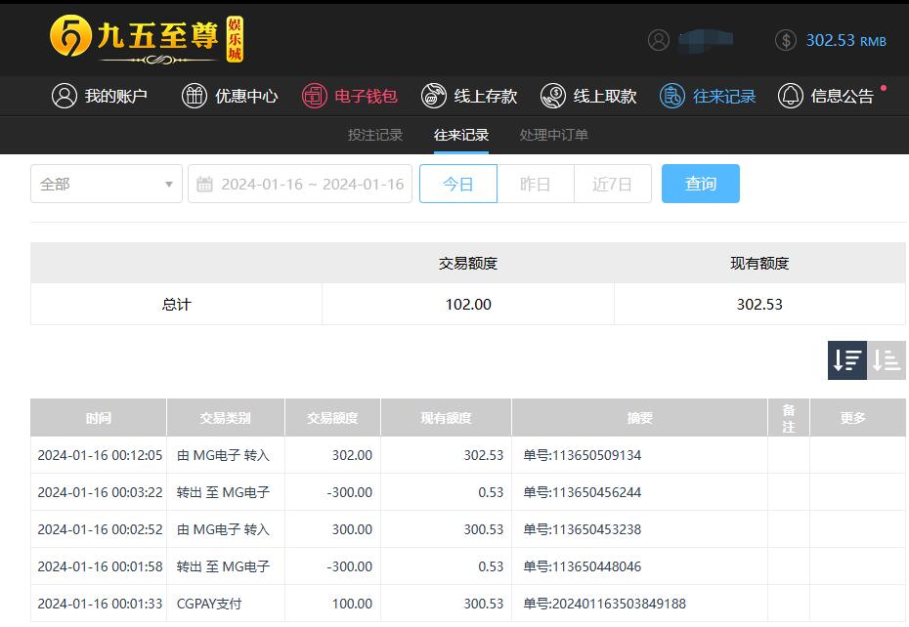The height and width of the screenshot is (627, 909).
Task: Click the 更多 column header
Action: pos(857,417)
